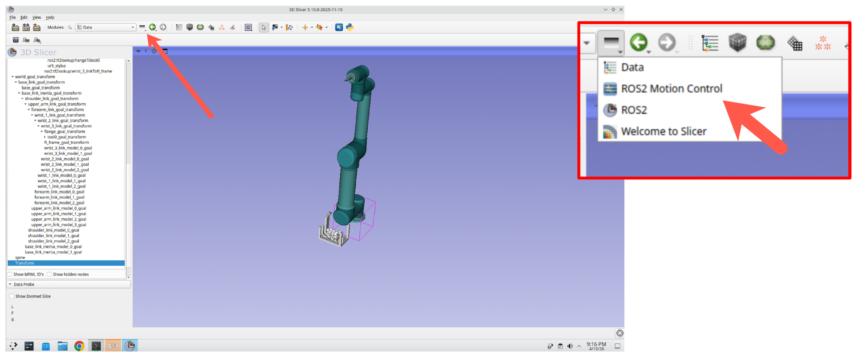
Task: Select wrist_3_link_model_0_goal in the tree
Action: click(x=68, y=148)
